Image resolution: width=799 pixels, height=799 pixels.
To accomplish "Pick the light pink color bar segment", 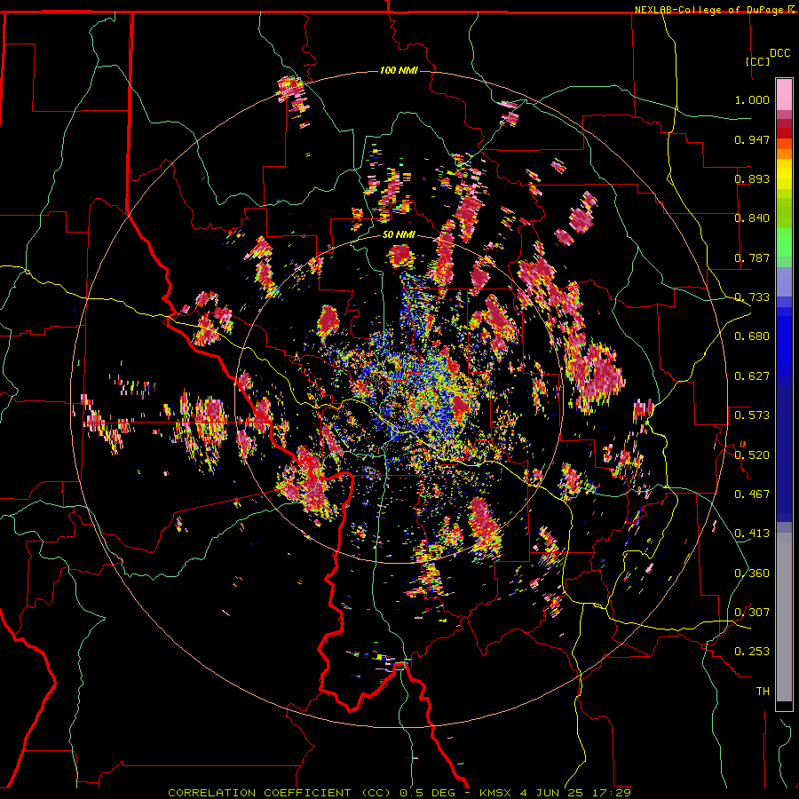I will [784, 94].
